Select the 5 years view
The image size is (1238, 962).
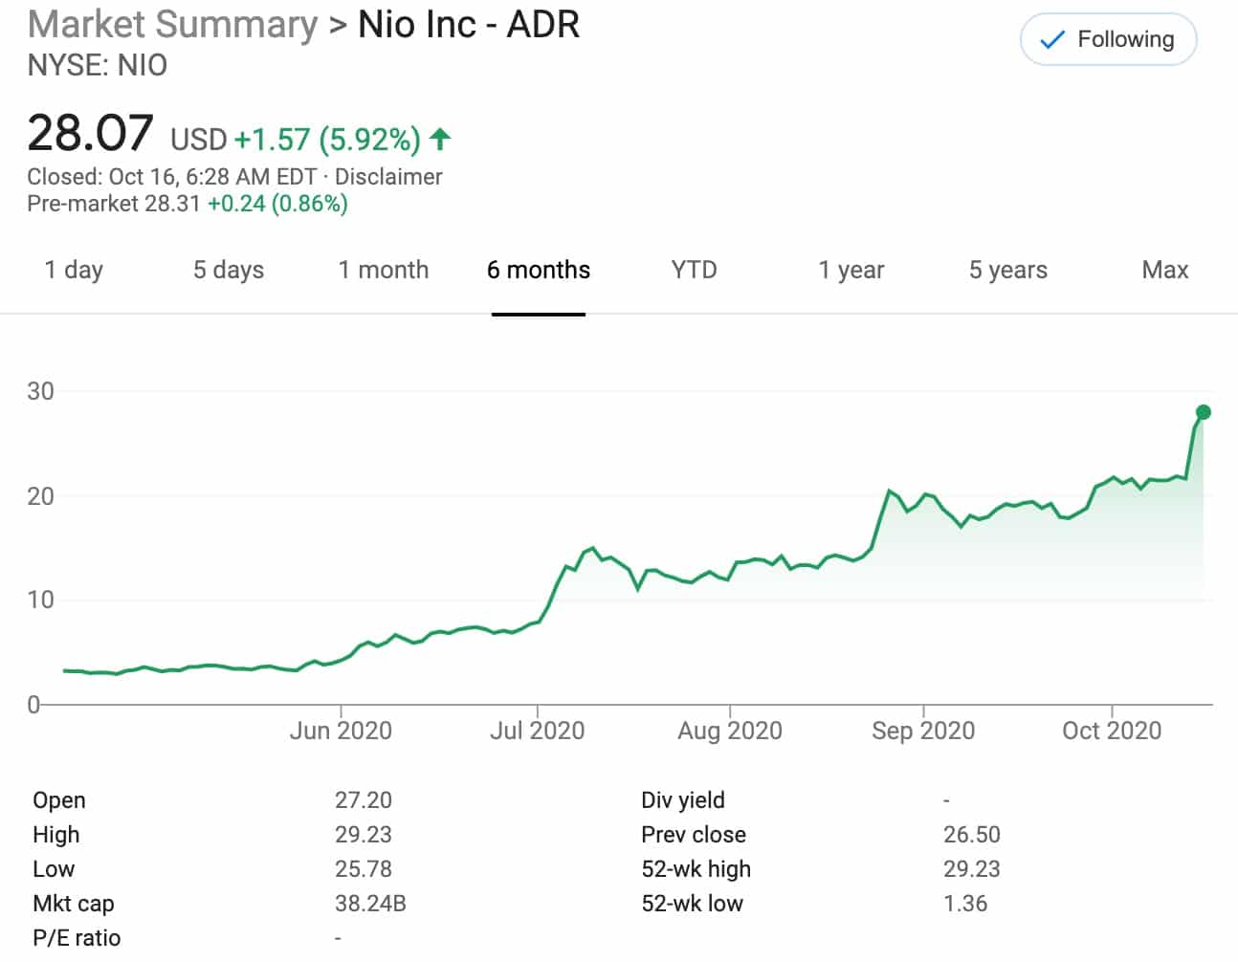[x=1007, y=270]
